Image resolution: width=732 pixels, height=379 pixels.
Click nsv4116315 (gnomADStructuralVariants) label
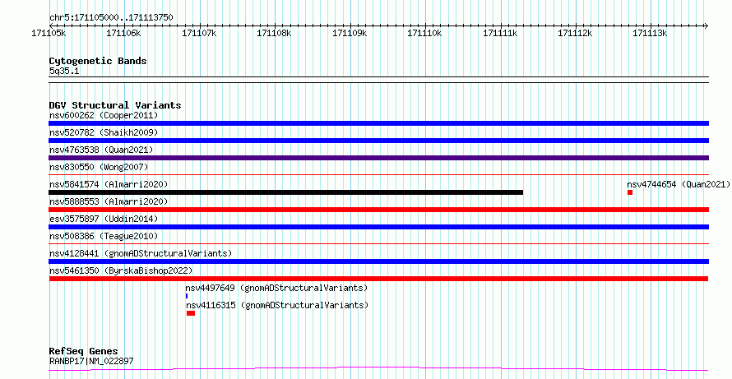click(277, 305)
